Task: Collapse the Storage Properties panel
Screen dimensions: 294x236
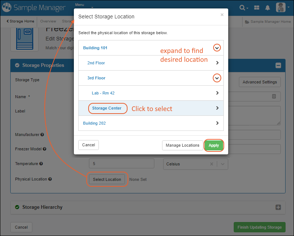Action: [278, 65]
